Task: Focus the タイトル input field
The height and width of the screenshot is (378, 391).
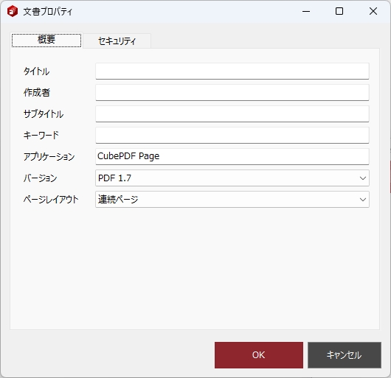Action: [232, 71]
